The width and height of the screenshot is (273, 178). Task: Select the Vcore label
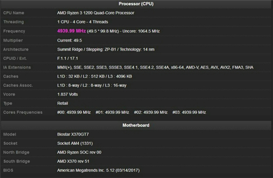[9, 95]
